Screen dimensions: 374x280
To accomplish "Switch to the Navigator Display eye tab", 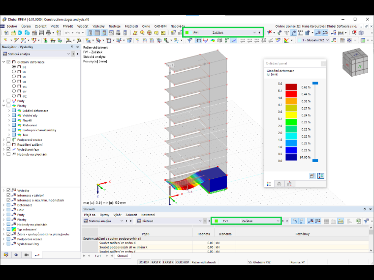I will pos(16,255).
